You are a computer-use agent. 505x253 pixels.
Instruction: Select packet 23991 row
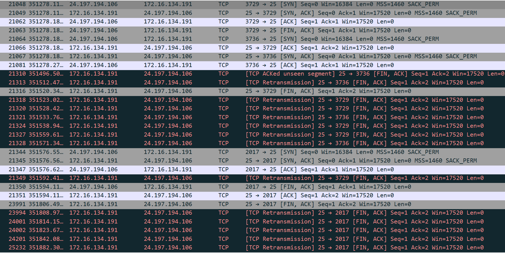(252, 204)
